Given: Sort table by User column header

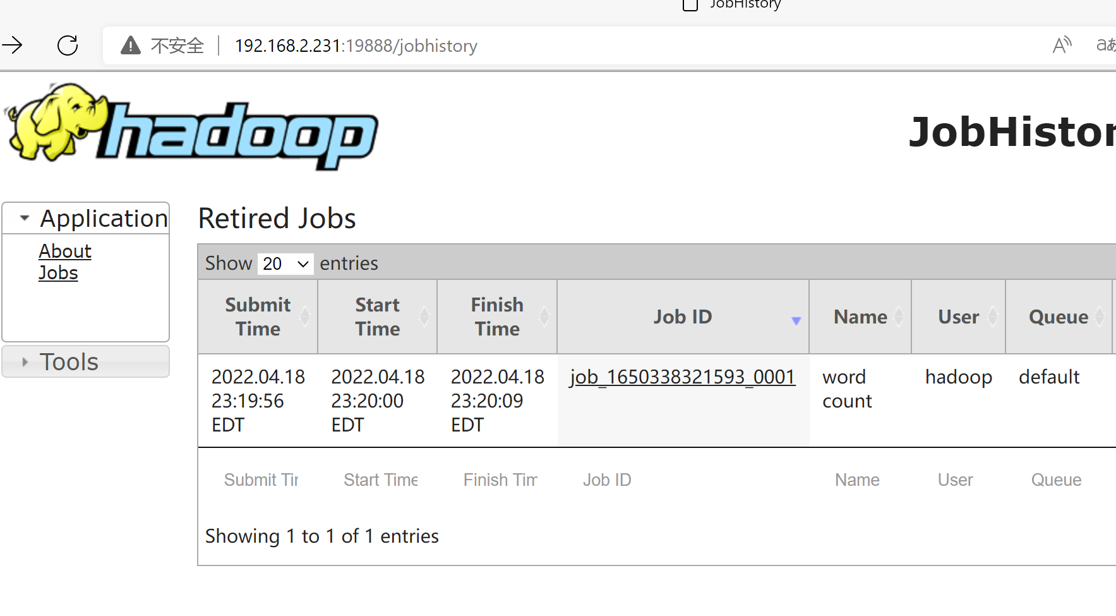Looking at the screenshot, I should (x=958, y=317).
